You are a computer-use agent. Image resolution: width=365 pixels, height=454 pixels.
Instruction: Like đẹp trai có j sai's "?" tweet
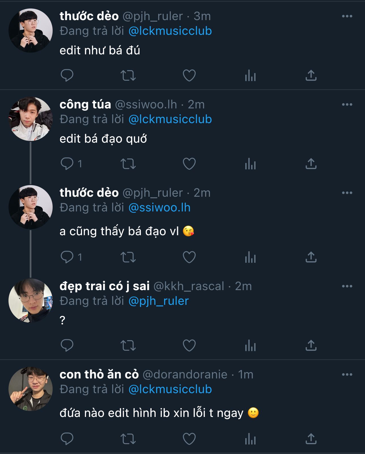pos(189,346)
